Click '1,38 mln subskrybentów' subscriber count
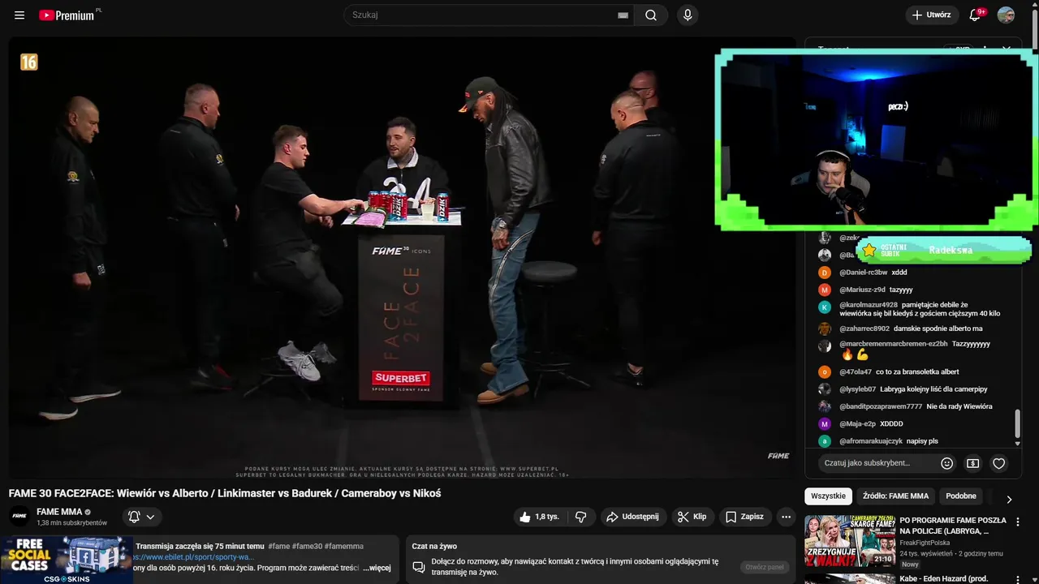Image resolution: width=1039 pixels, height=584 pixels. 71,523
